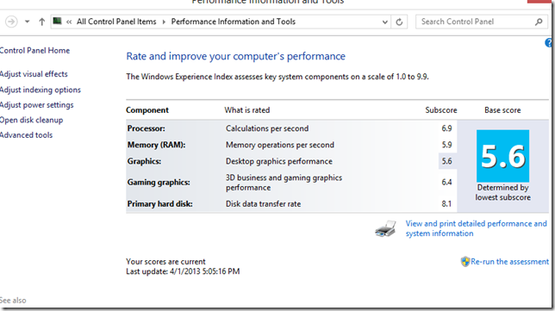Click the 8.1 hard disk subscore
Image resolution: width=555 pixels, height=311 pixels.
(446, 204)
